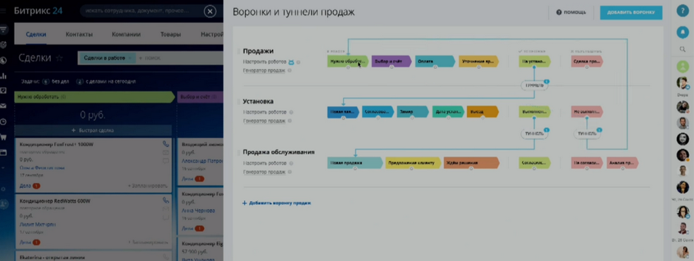The width and height of the screenshot is (694, 261).
Task: Click the search magnifier in right panel
Action: pyautogui.click(x=683, y=49)
